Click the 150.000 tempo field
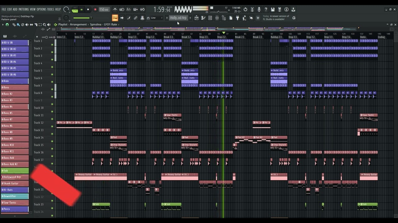This screenshot has height=223, width=398. click(104, 10)
